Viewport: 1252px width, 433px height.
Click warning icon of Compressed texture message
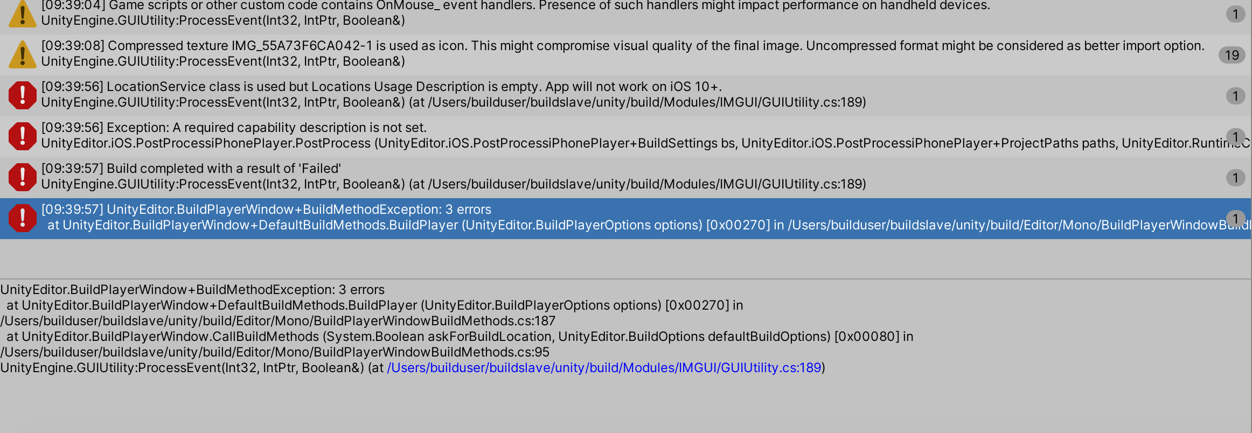click(22, 54)
